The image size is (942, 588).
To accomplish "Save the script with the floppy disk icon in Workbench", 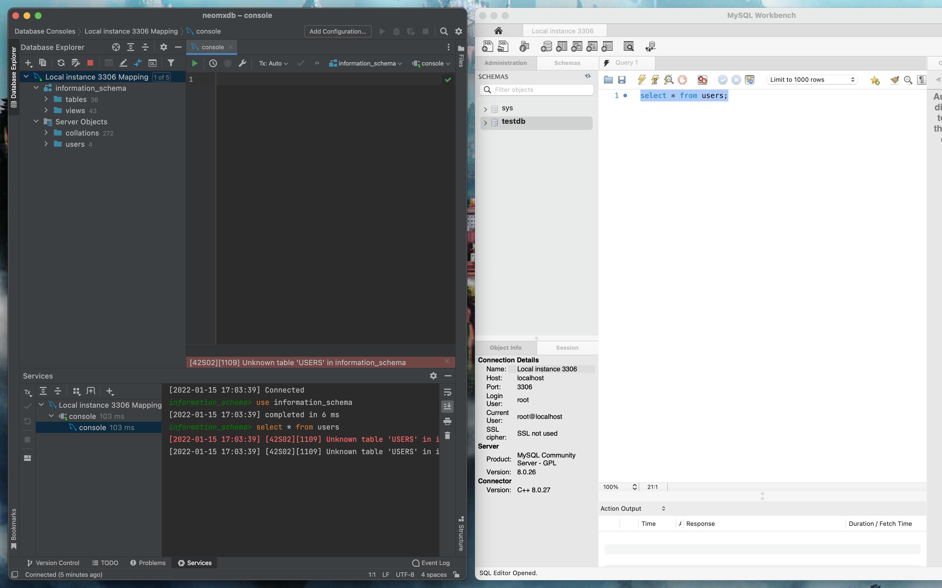I will (x=622, y=80).
